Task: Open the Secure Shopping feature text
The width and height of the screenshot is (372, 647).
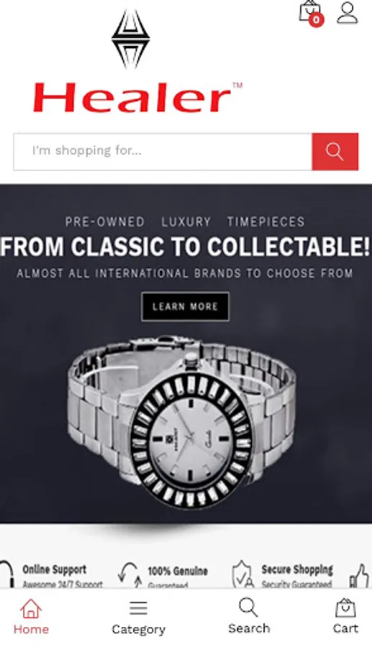Action: tap(297, 576)
